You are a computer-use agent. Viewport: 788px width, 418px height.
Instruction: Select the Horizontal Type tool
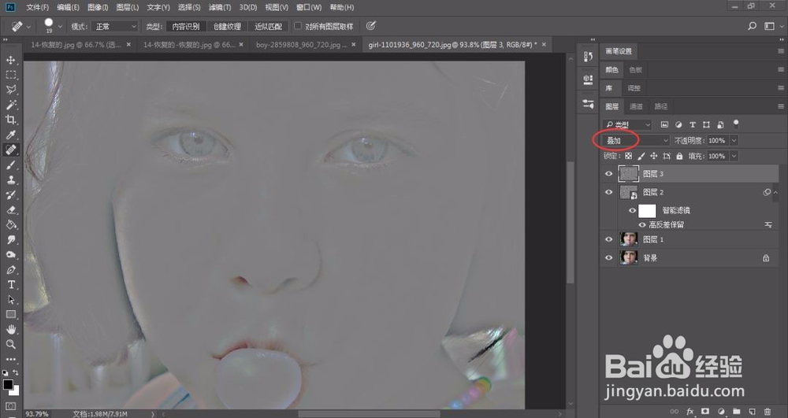[10, 284]
